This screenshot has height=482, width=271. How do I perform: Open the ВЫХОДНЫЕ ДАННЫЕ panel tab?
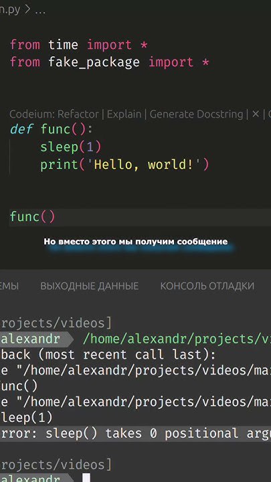click(90, 286)
